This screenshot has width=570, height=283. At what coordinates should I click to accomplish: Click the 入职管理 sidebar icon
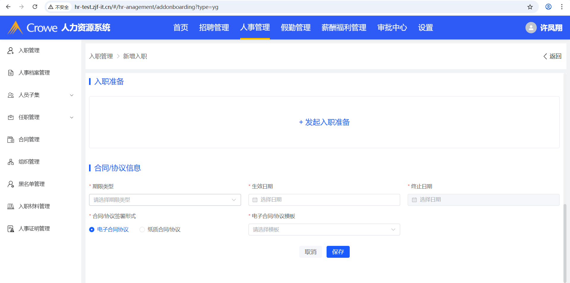[x=11, y=51]
